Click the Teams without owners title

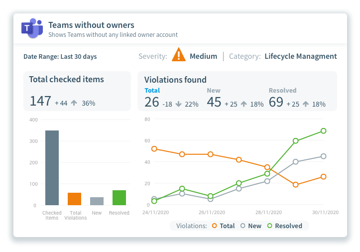pos(91,25)
